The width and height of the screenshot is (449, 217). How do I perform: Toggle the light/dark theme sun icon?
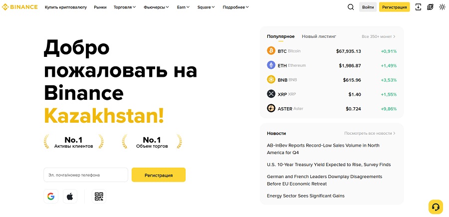pos(442,7)
